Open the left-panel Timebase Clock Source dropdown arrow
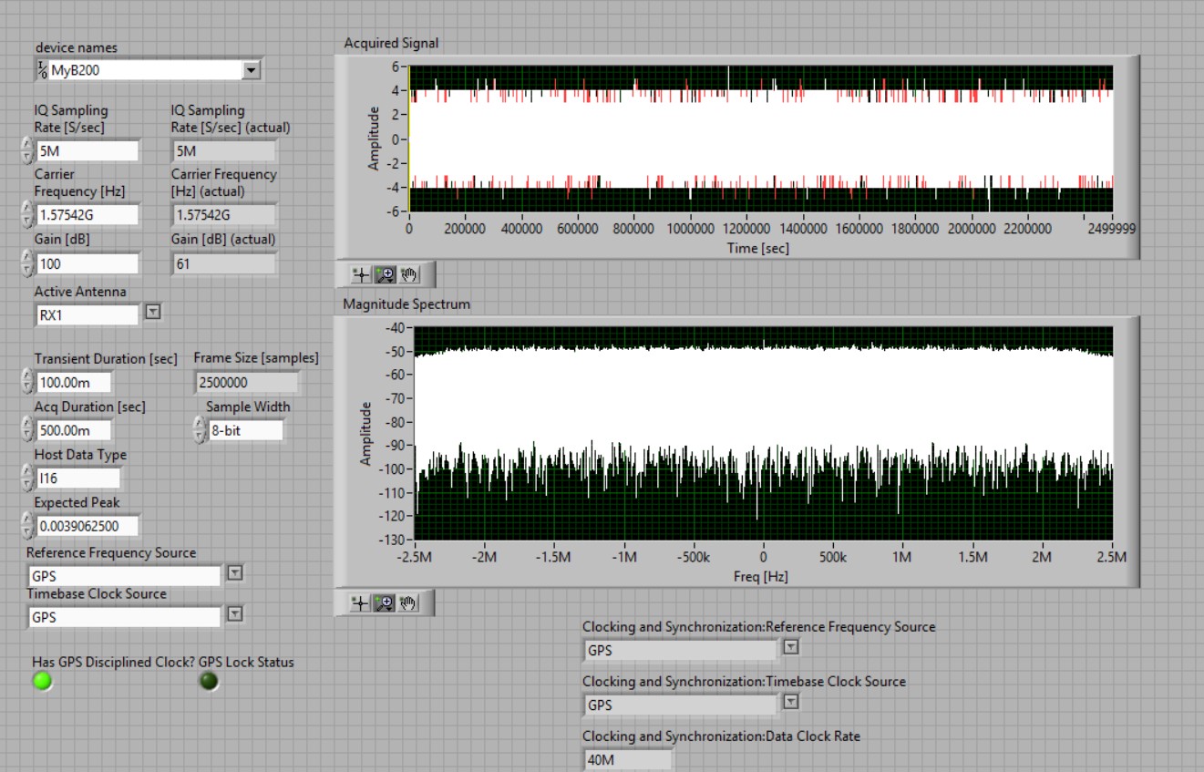The image size is (1204, 772). [x=235, y=614]
